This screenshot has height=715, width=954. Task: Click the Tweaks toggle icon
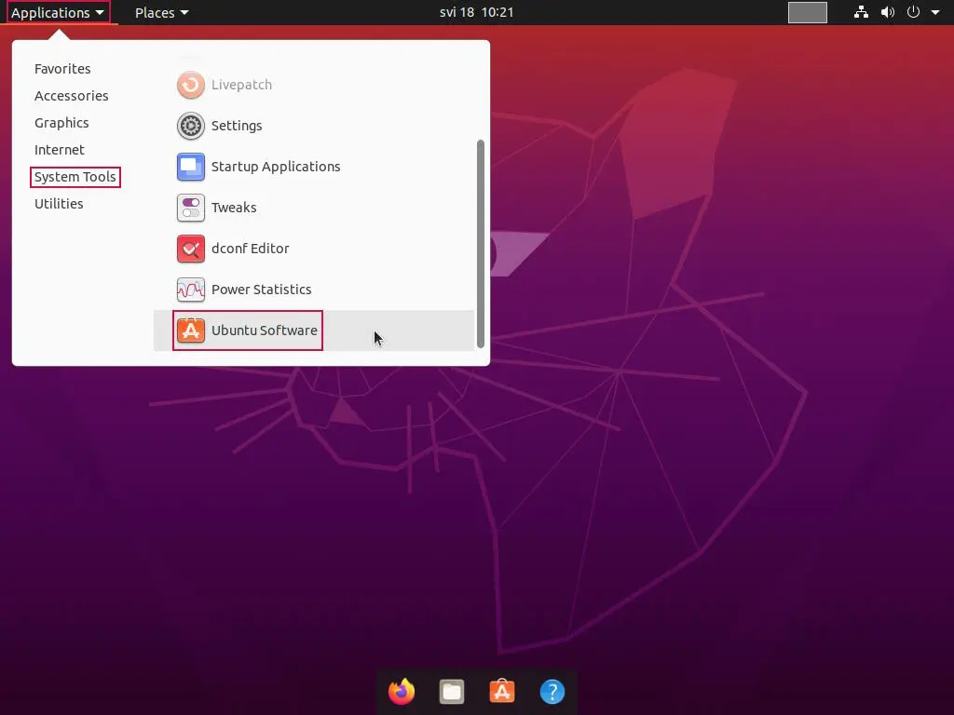point(190,208)
